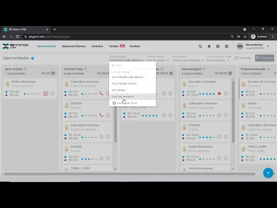Open Pollos Hermanos opportunity card title in Sem contato

point(24,81)
